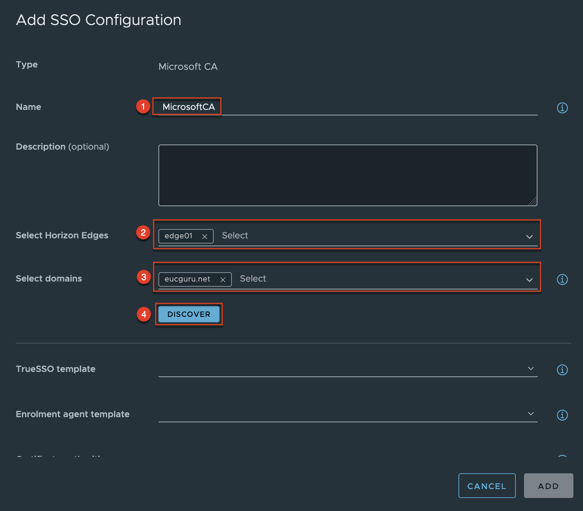Click the Add SSO Configuration title
Screen dimensions: 583x511
point(99,20)
